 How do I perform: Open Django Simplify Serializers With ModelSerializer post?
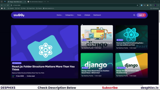(127, 72)
